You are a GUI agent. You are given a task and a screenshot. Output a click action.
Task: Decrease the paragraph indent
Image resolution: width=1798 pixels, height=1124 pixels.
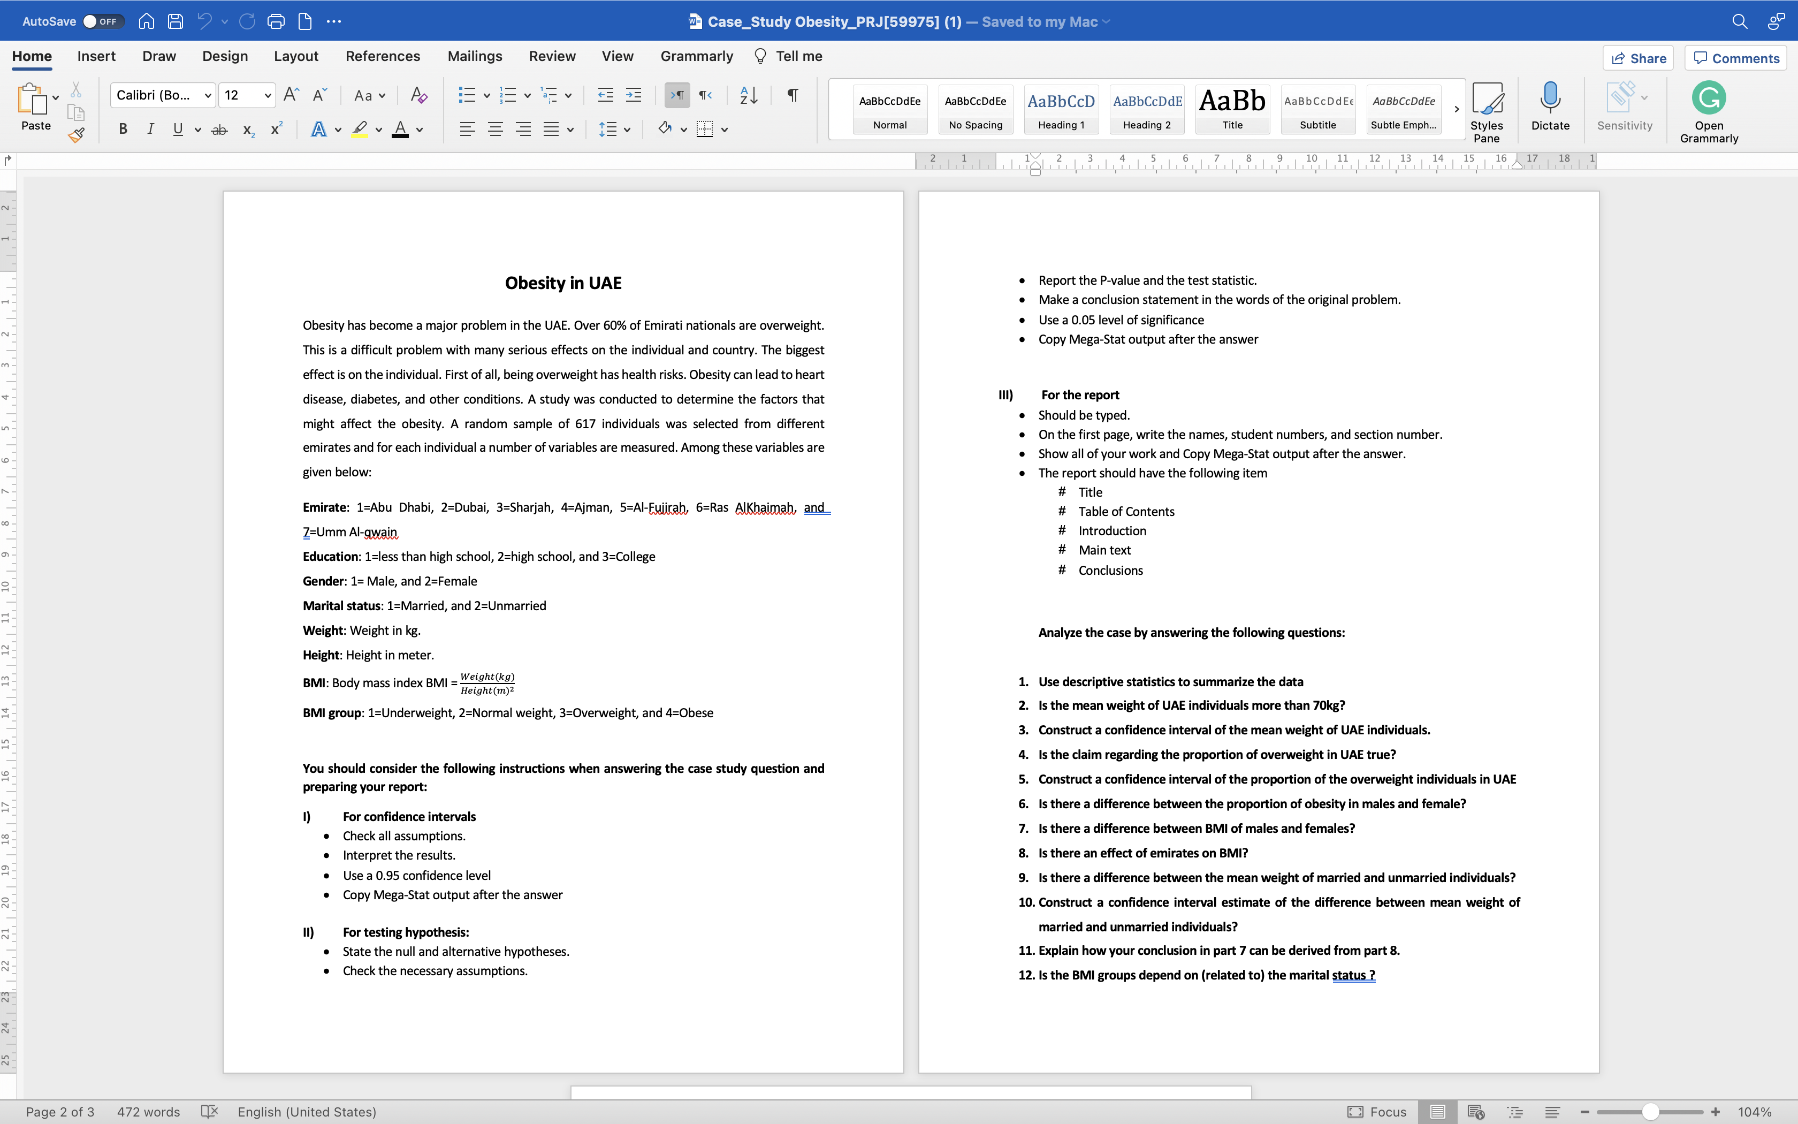[606, 94]
